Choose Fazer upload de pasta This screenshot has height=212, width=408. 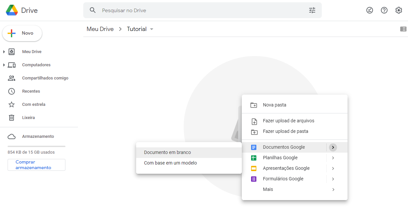tap(295, 132)
